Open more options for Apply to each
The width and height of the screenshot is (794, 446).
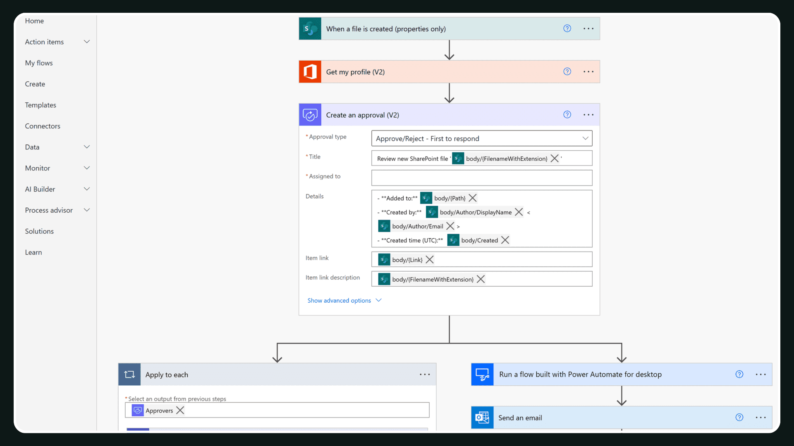425,375
